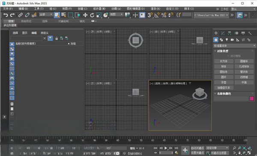Expand the ribbon options arrow beside 填充
257x156 pixels.
pyautogui.click(x=94, y=21)
